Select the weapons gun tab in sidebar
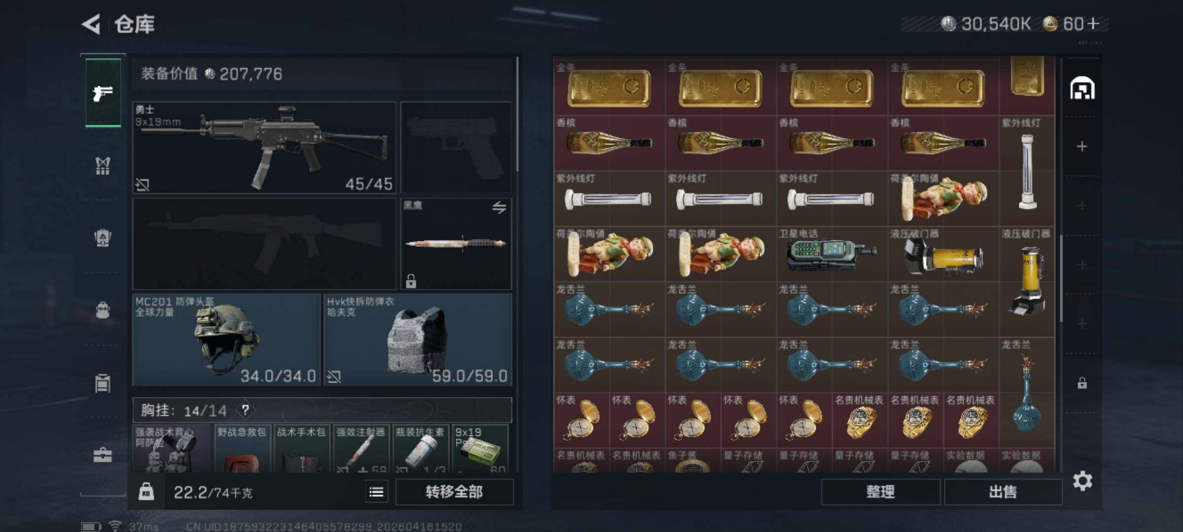 [103, 93]
